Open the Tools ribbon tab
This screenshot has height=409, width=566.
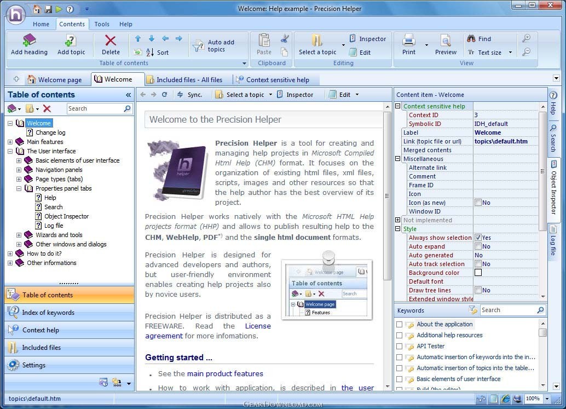(x=102, y=24)
